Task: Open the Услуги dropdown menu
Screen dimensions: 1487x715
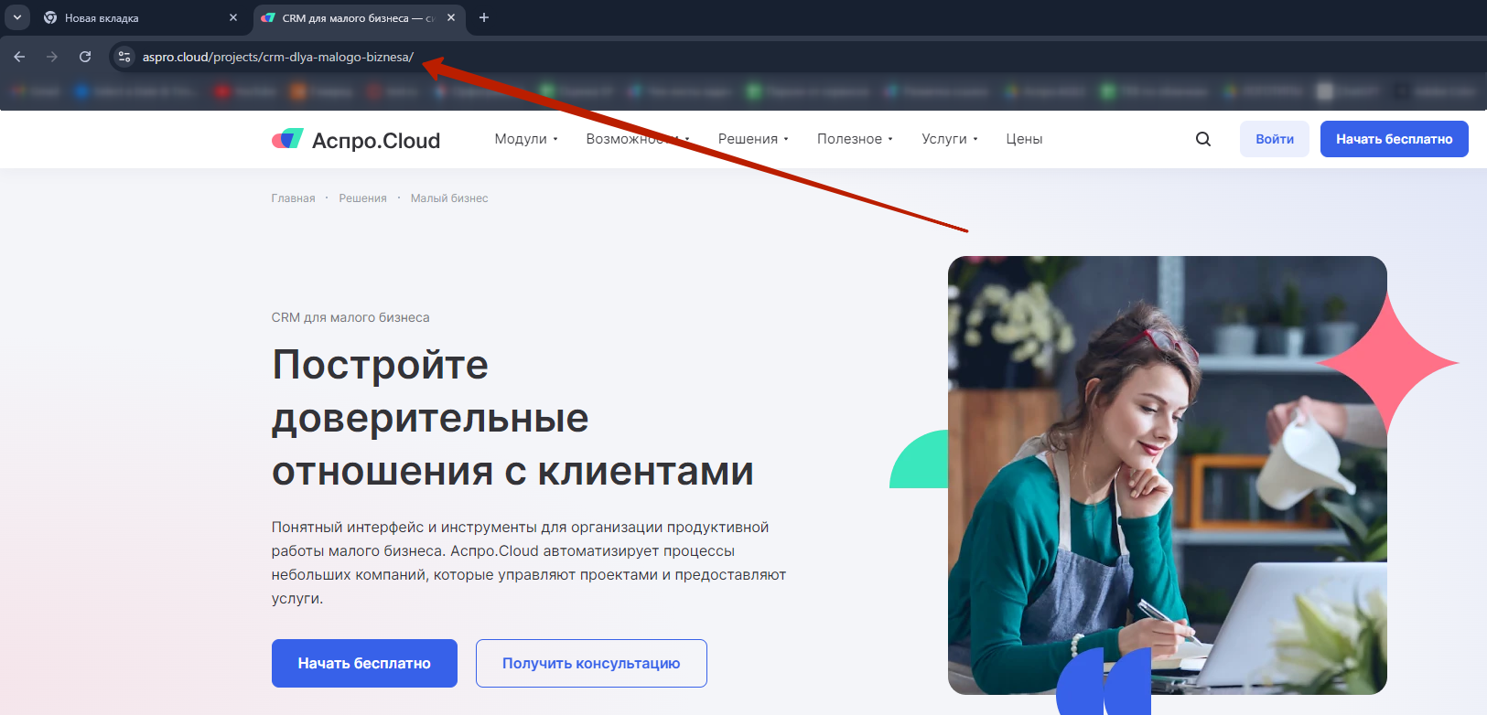Action: (949, 139)
